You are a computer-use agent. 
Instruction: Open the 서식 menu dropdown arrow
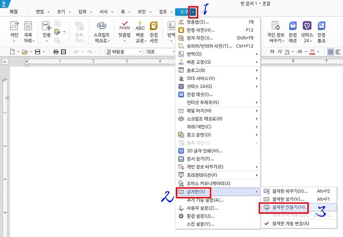pyautogui.click(x=112, y=12)
